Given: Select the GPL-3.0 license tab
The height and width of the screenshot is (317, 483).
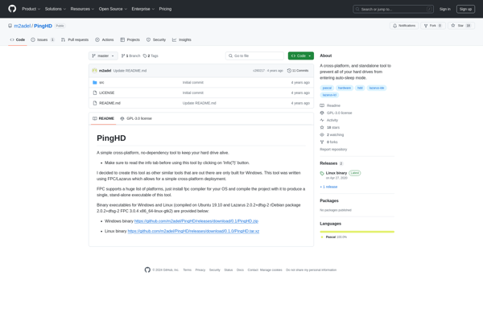Looking at the screenshot, I should [136, 118].
